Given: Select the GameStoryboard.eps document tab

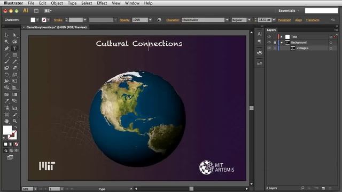Looking at the screenshot, I should [x=56, y=27].
